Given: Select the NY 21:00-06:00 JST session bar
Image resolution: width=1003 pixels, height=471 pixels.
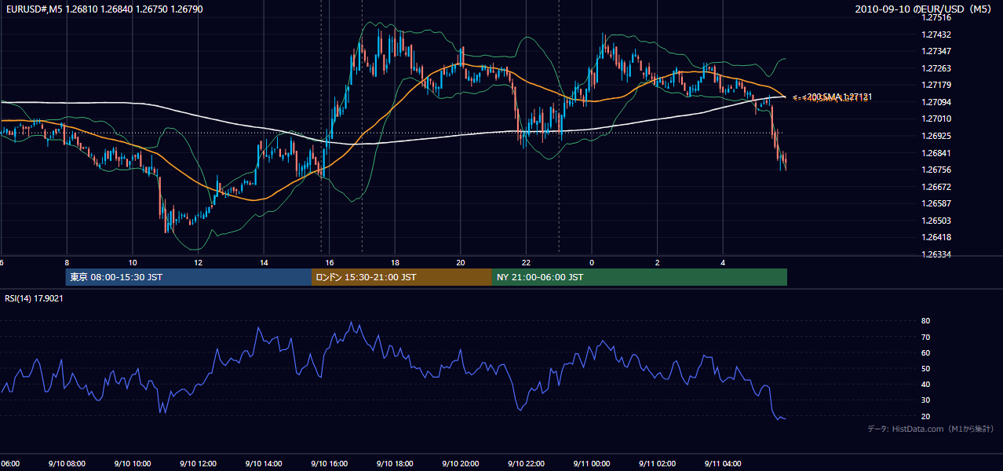Looking at the screenshot, I should click(640, 277).
